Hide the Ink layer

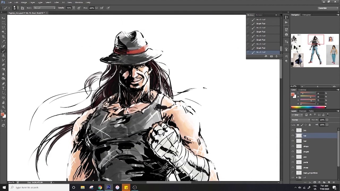click(x=293, y=130)
